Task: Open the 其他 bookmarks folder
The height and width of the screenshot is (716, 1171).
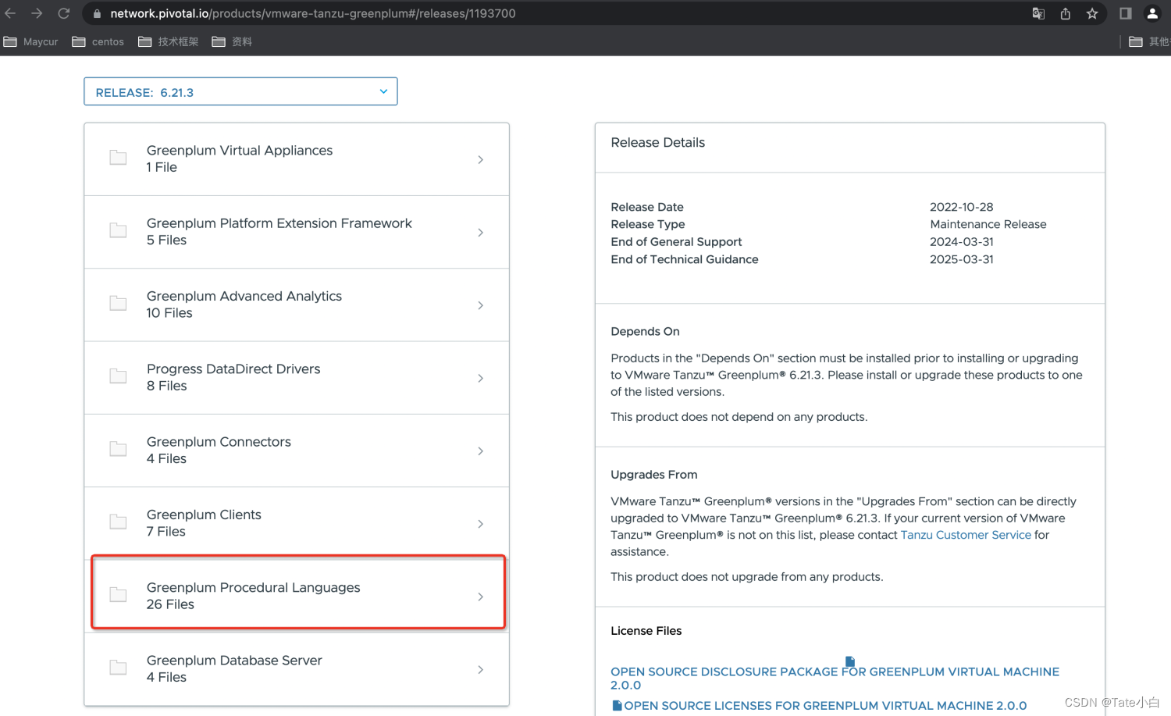Action: [x=1150, y=41]
